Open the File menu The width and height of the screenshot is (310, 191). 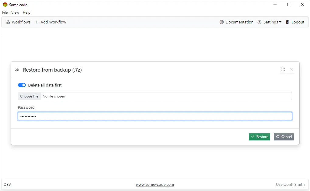pos(5,12)
